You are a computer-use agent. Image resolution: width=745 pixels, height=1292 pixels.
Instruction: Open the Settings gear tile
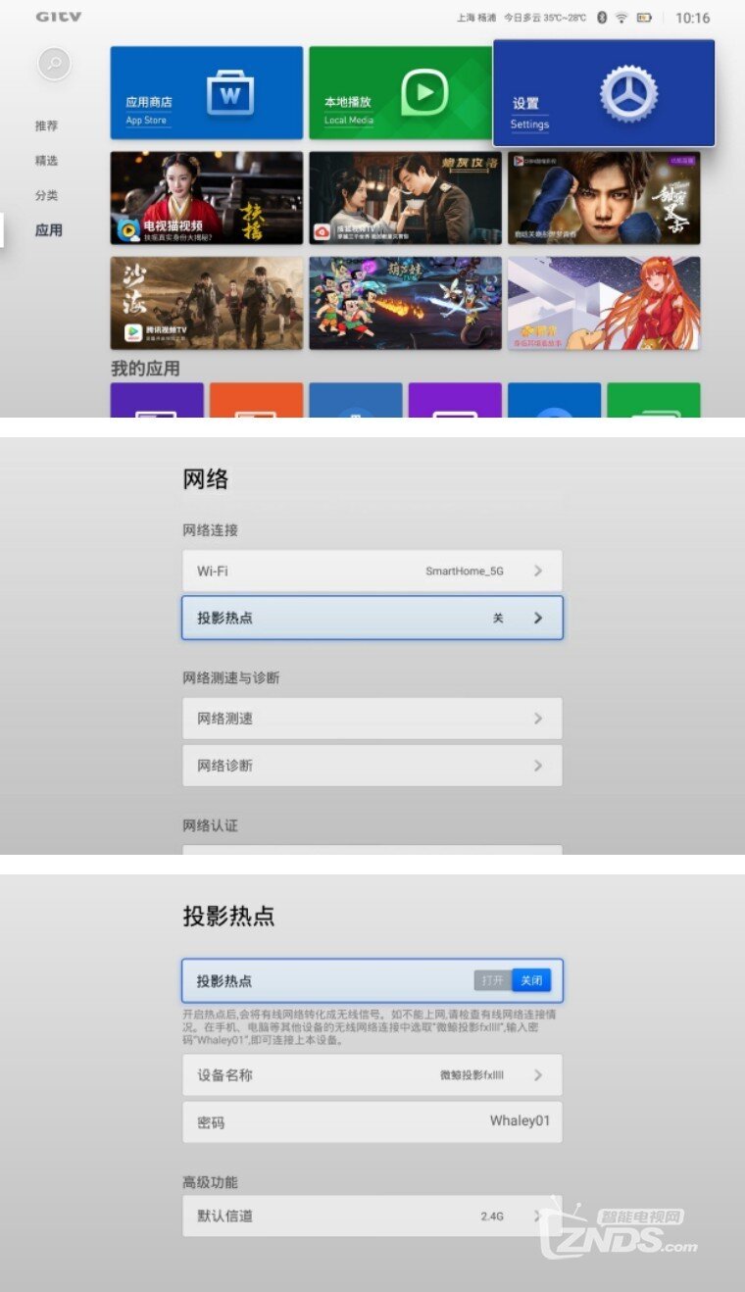click(604, 93)
